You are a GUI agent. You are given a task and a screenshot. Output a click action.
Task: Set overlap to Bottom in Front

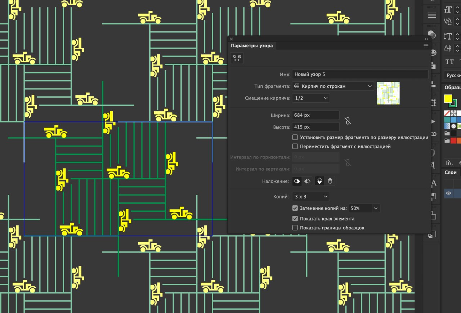click(330, 181)
